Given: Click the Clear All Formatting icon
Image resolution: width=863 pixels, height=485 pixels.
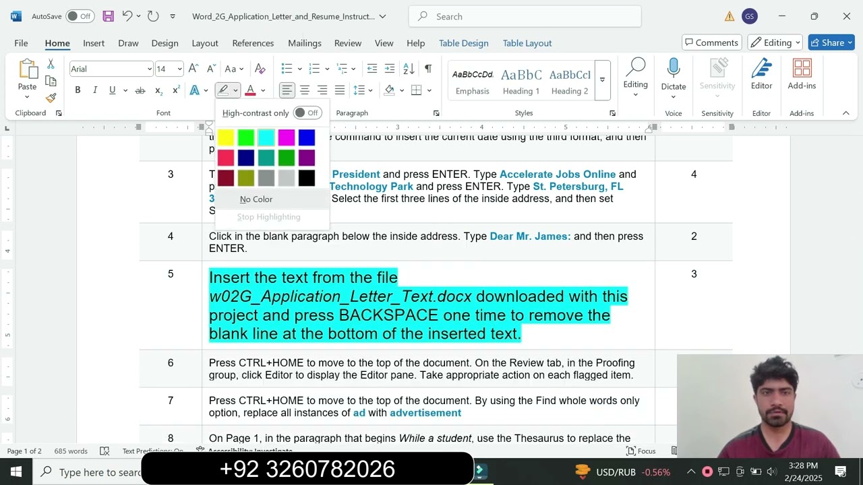Looking at the screenshot, I should click(260, 69).
